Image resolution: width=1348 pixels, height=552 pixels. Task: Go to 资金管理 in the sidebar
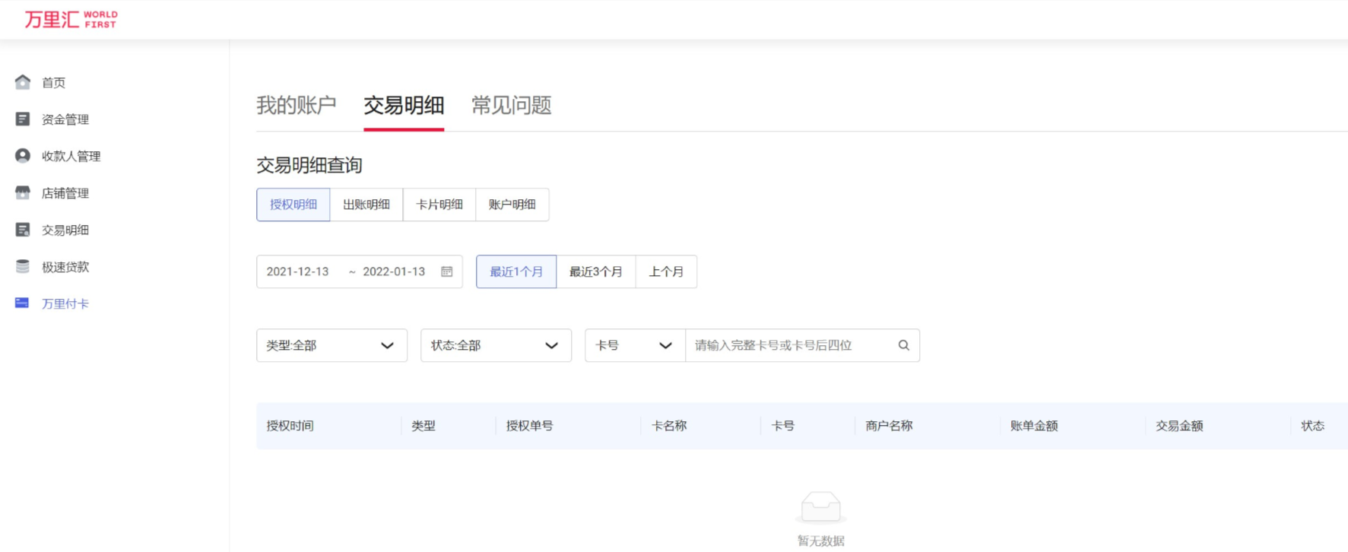[65, 119]
